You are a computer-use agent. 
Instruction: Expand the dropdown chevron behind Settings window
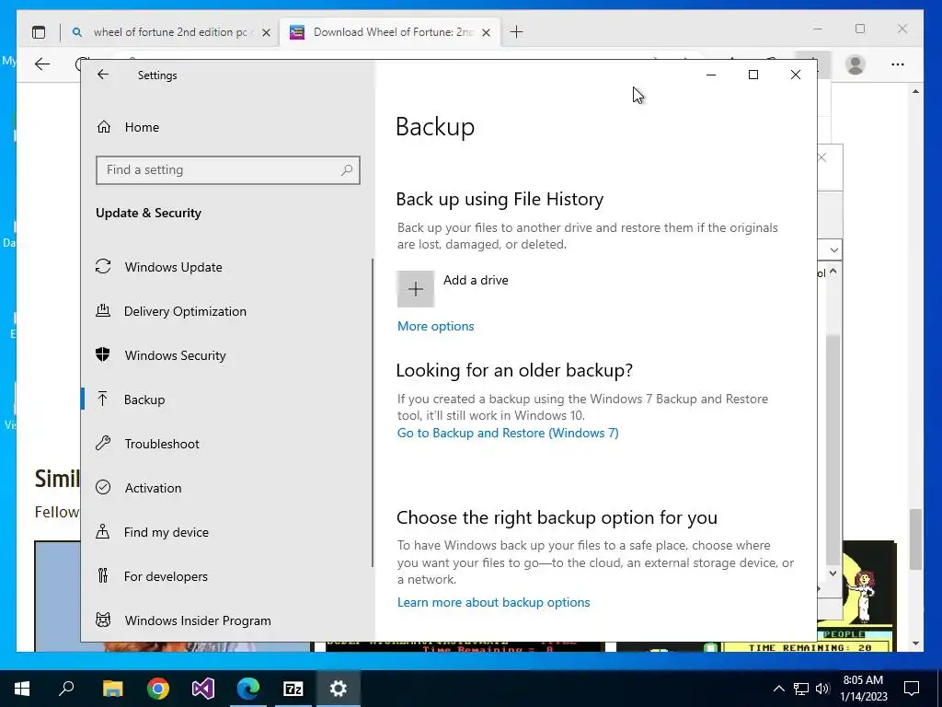[833, 249]
